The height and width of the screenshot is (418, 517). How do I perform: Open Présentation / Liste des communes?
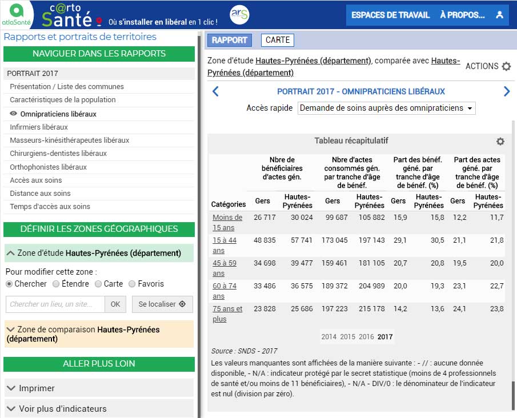(67, 86)
